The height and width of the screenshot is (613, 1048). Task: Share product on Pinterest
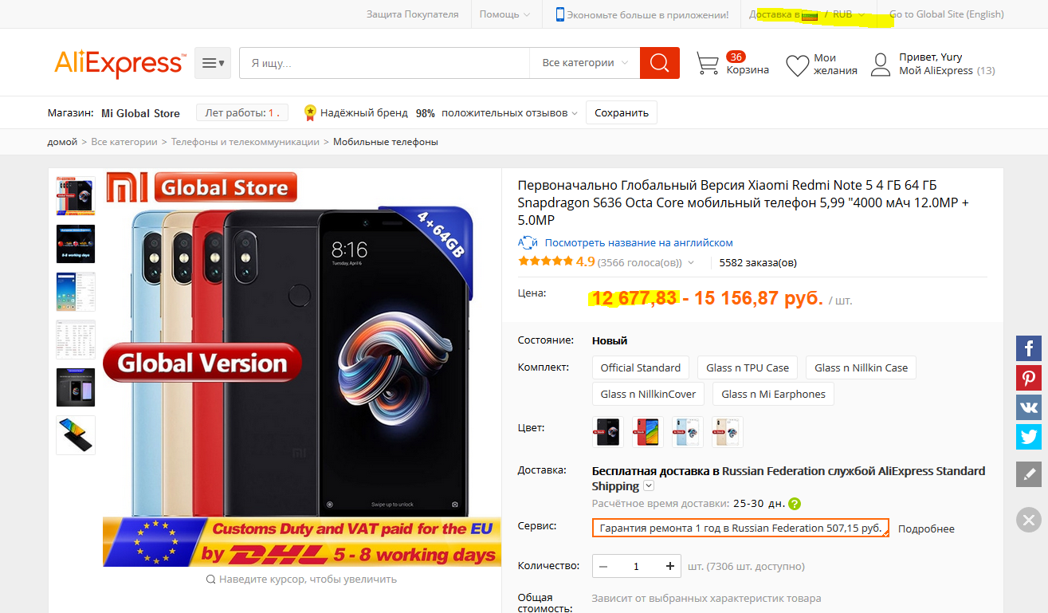[1028, 378]
